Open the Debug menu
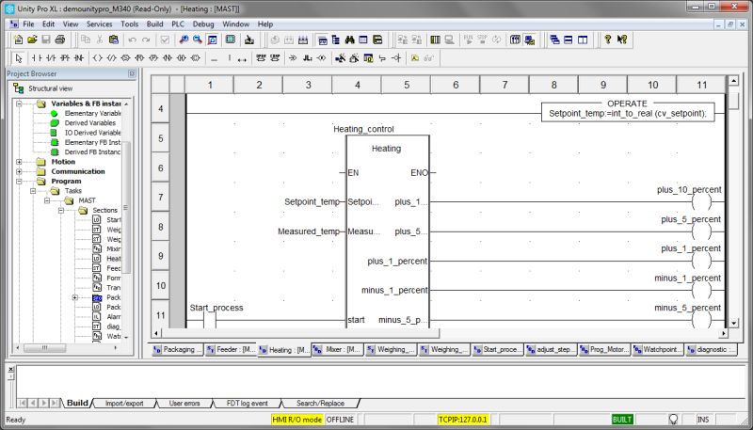753x430 pixels. coord(203,24)
